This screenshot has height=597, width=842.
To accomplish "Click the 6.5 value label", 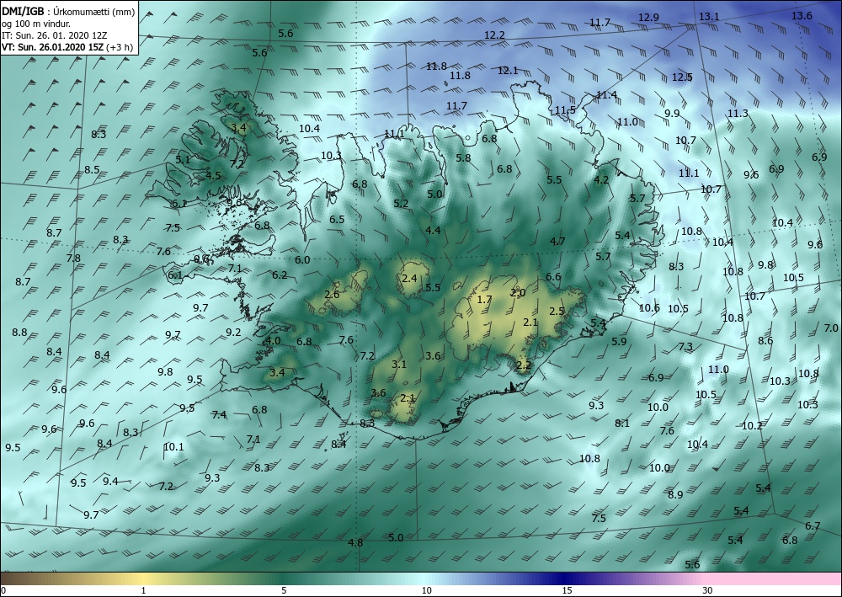I will click(x=337, y=220).
